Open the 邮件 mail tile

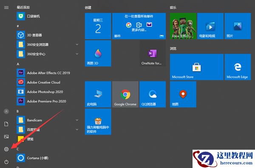[x=139, y=26]
